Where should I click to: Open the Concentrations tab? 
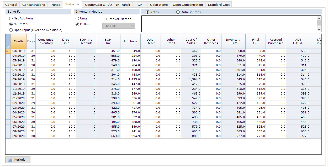pos(33,4)
